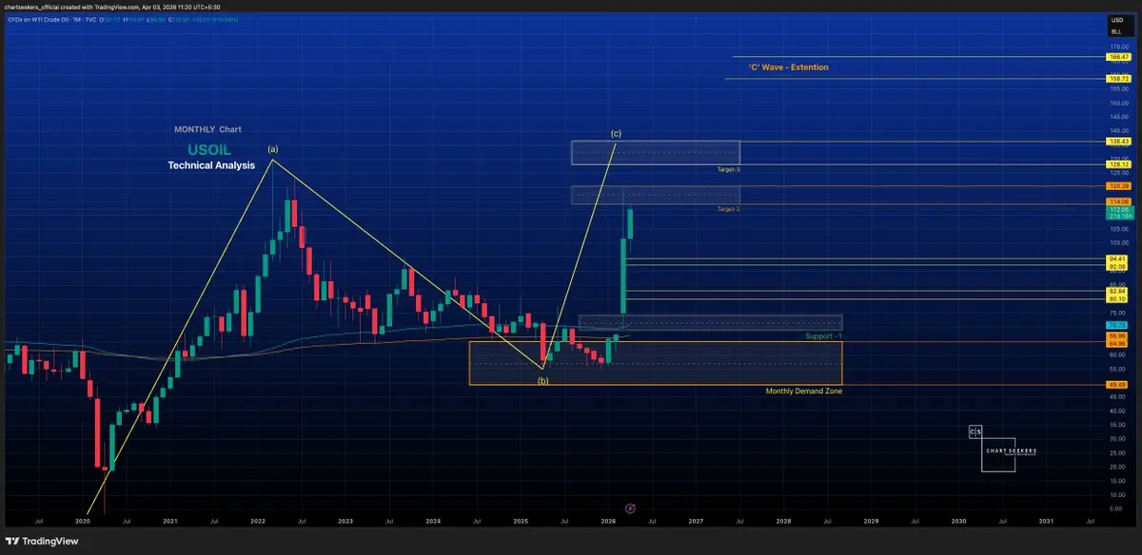This screenshot has height=555, width=1142.
Task: Click the 120.39 orange price label
Action: point(1117,186)
